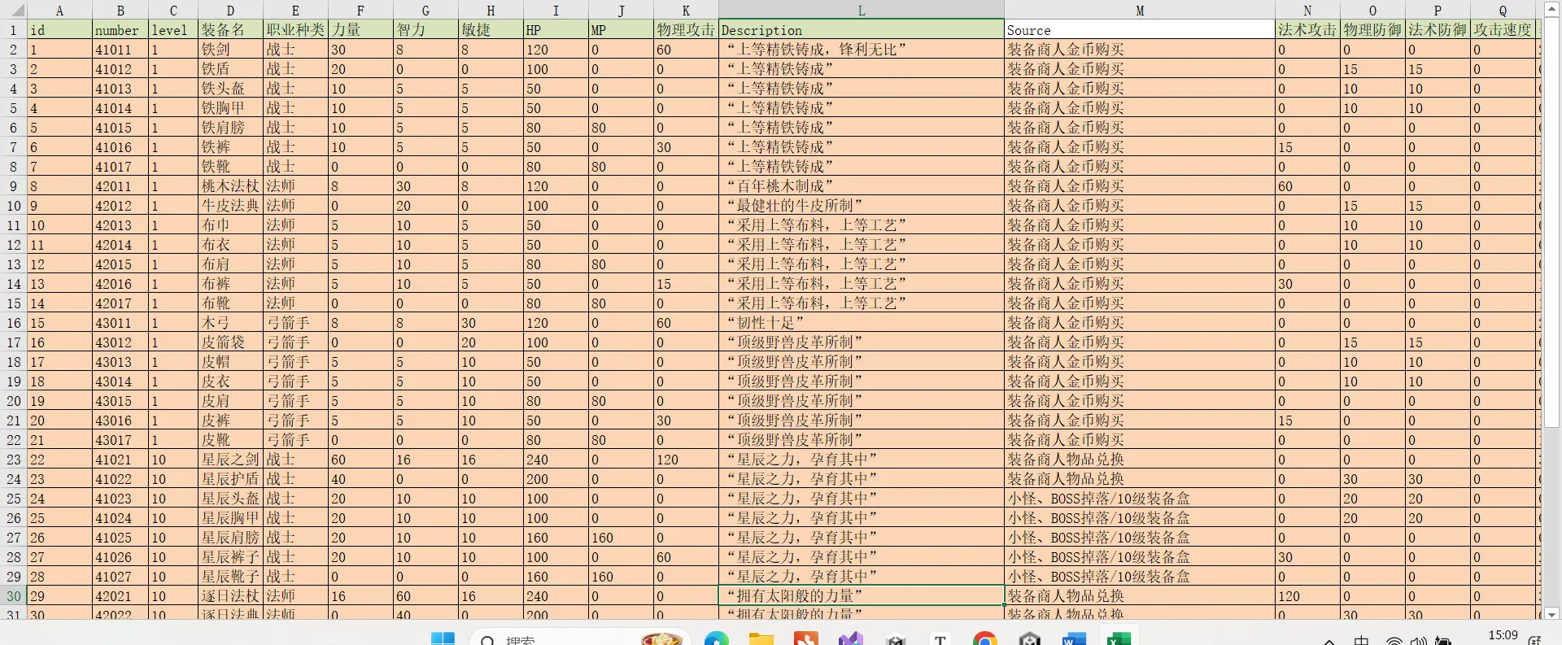Select row 16 header
1562x645 pixels.
(x=14, y=322)
